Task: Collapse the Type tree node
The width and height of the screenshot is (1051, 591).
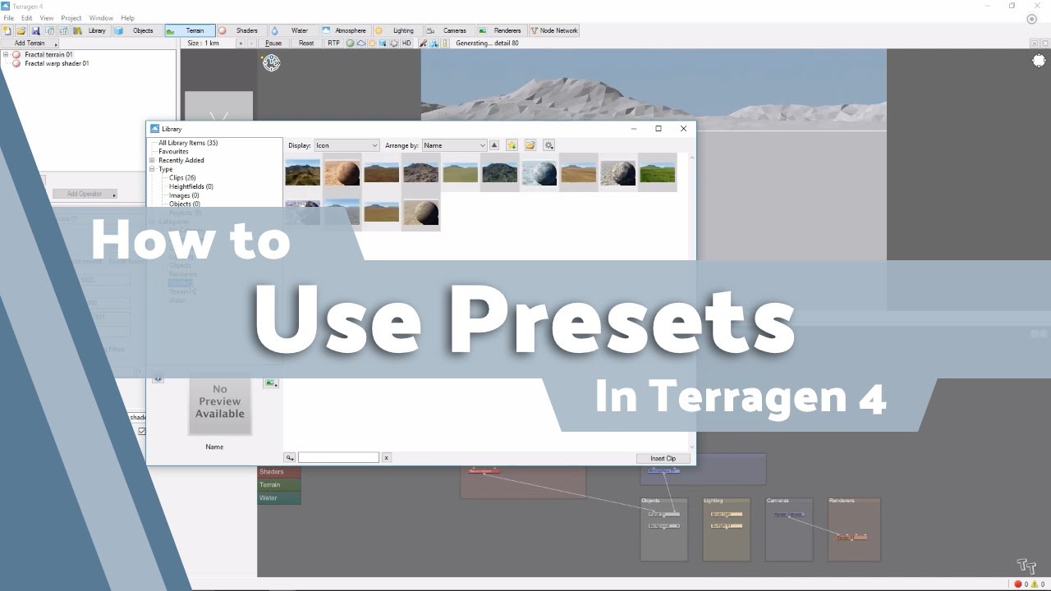Action: pyautogui.click(x=152, y=169)
